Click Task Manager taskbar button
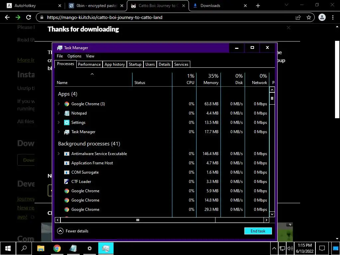 click(106, 248)
